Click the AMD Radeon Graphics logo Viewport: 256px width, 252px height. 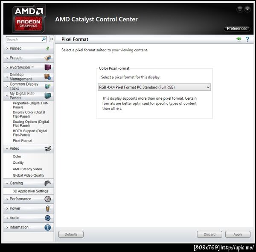point(29,19)
